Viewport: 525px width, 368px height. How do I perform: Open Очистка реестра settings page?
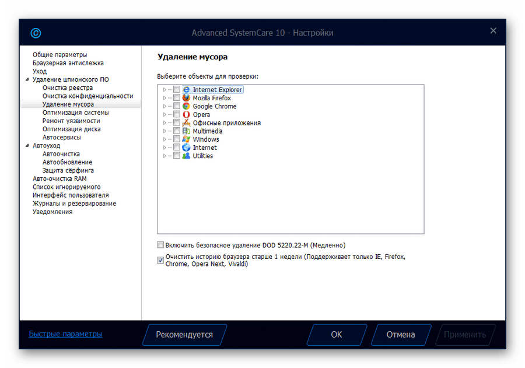pyautogui.click(x=68, y=87)
